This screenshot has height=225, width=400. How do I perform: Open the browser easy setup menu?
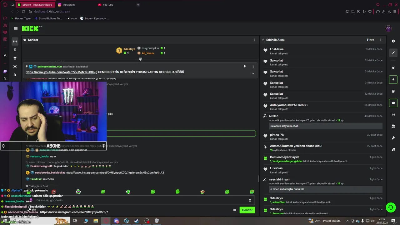(395, 12)
